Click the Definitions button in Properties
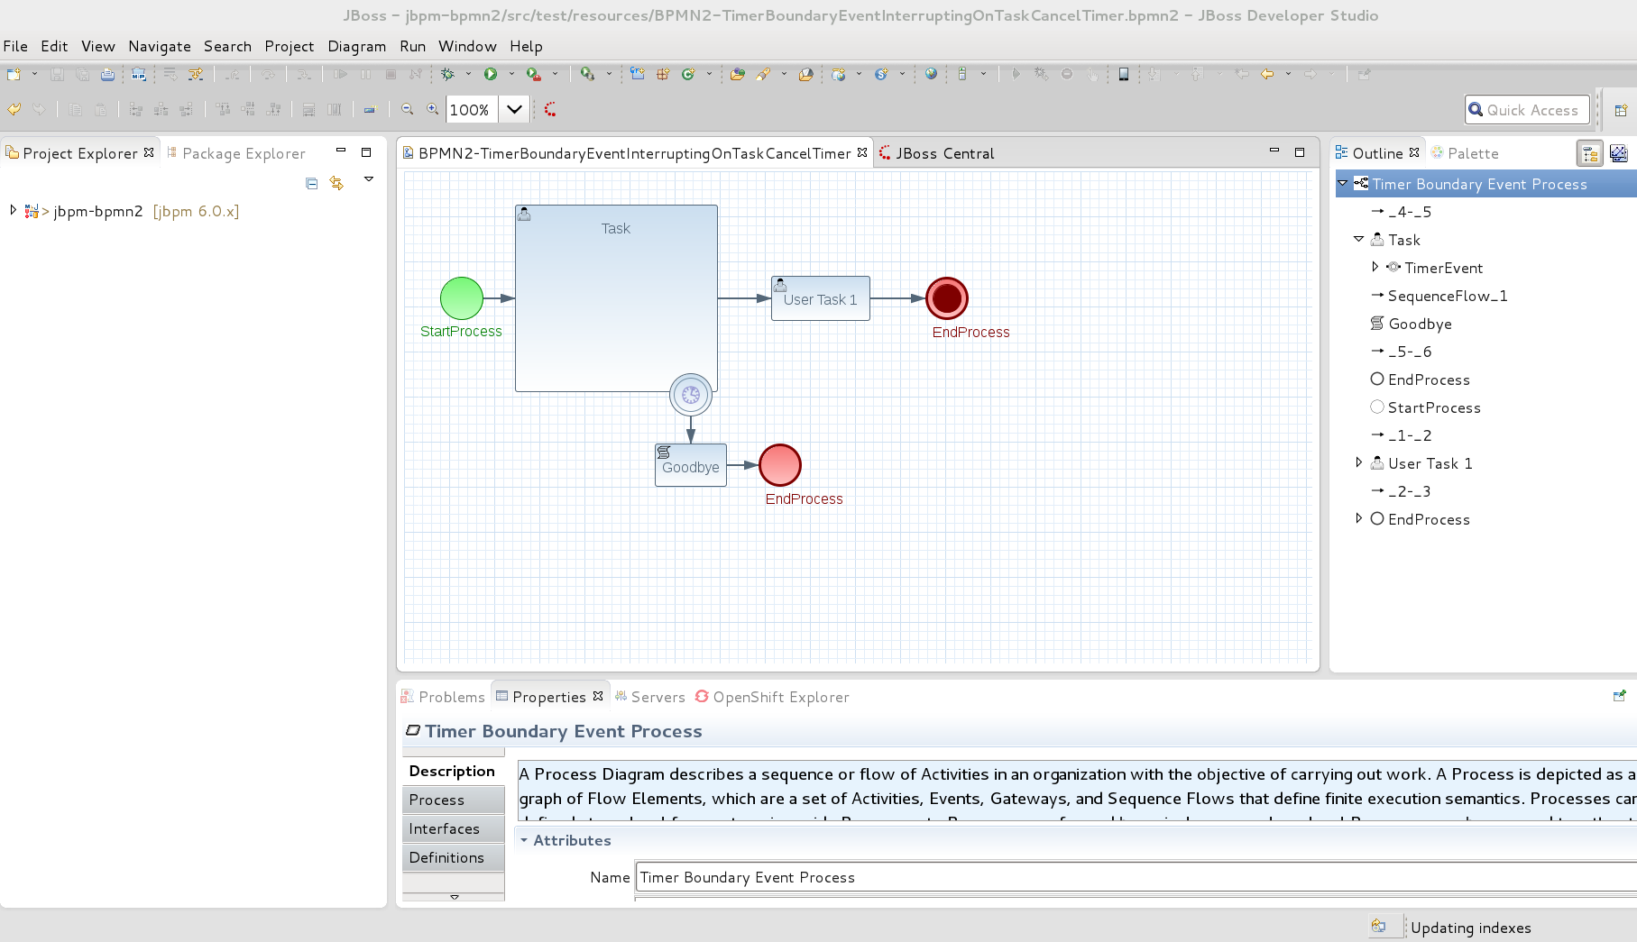1637x942 pixels. 447,857
